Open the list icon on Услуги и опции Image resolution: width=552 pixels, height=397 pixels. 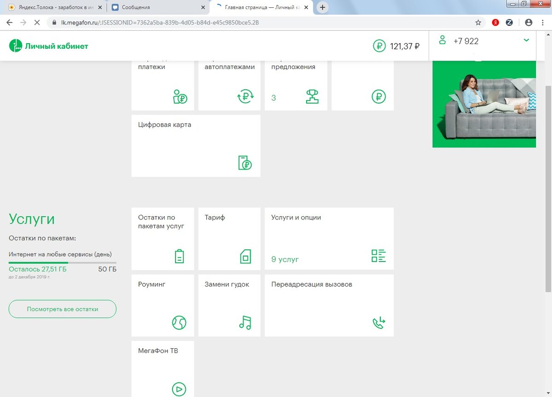coord(379,256)
